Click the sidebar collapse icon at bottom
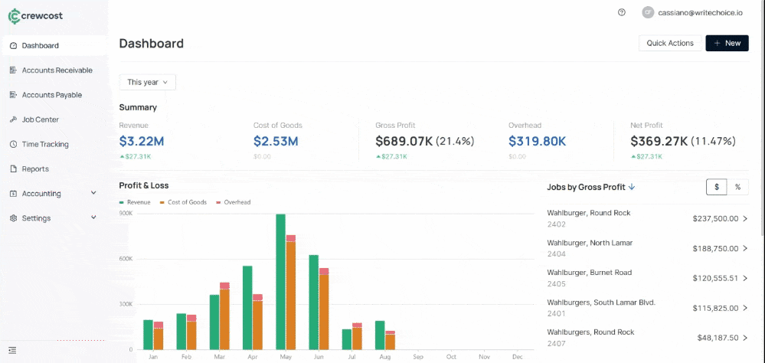 (12, 350)
